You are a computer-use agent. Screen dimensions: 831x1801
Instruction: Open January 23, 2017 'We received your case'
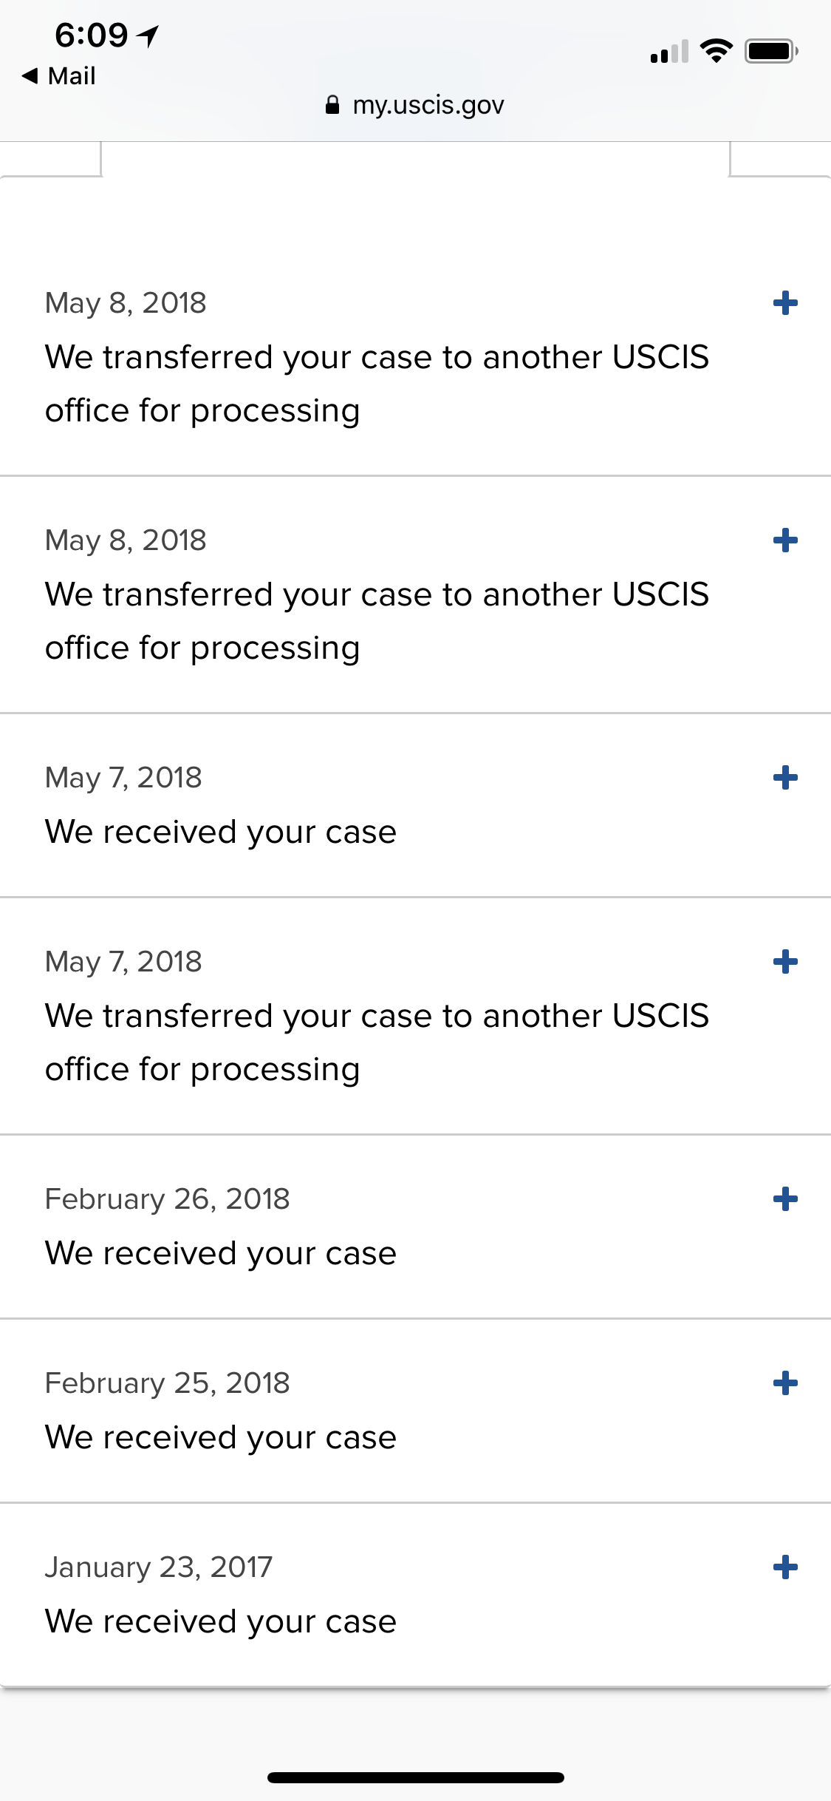(221, 1621)
